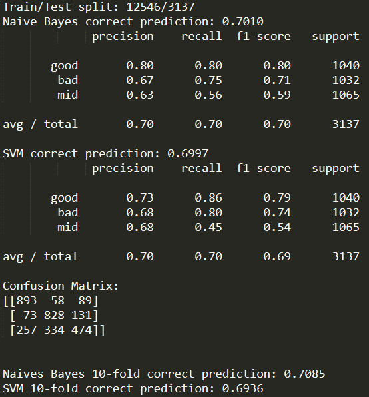Click SVM 'mid' f1-score 0.54
The height and width of the screenshot is (397, 369).
(277, 227)
